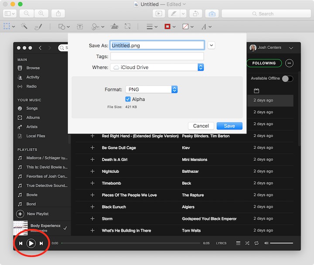
Task: Click the Highlight pen tool
Action: click(x=174, y=14)
